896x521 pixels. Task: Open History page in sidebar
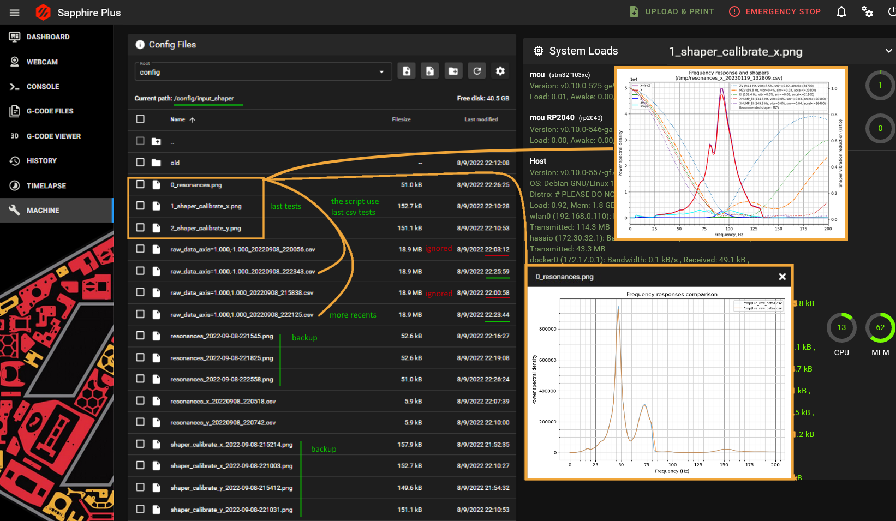point(57,161)
